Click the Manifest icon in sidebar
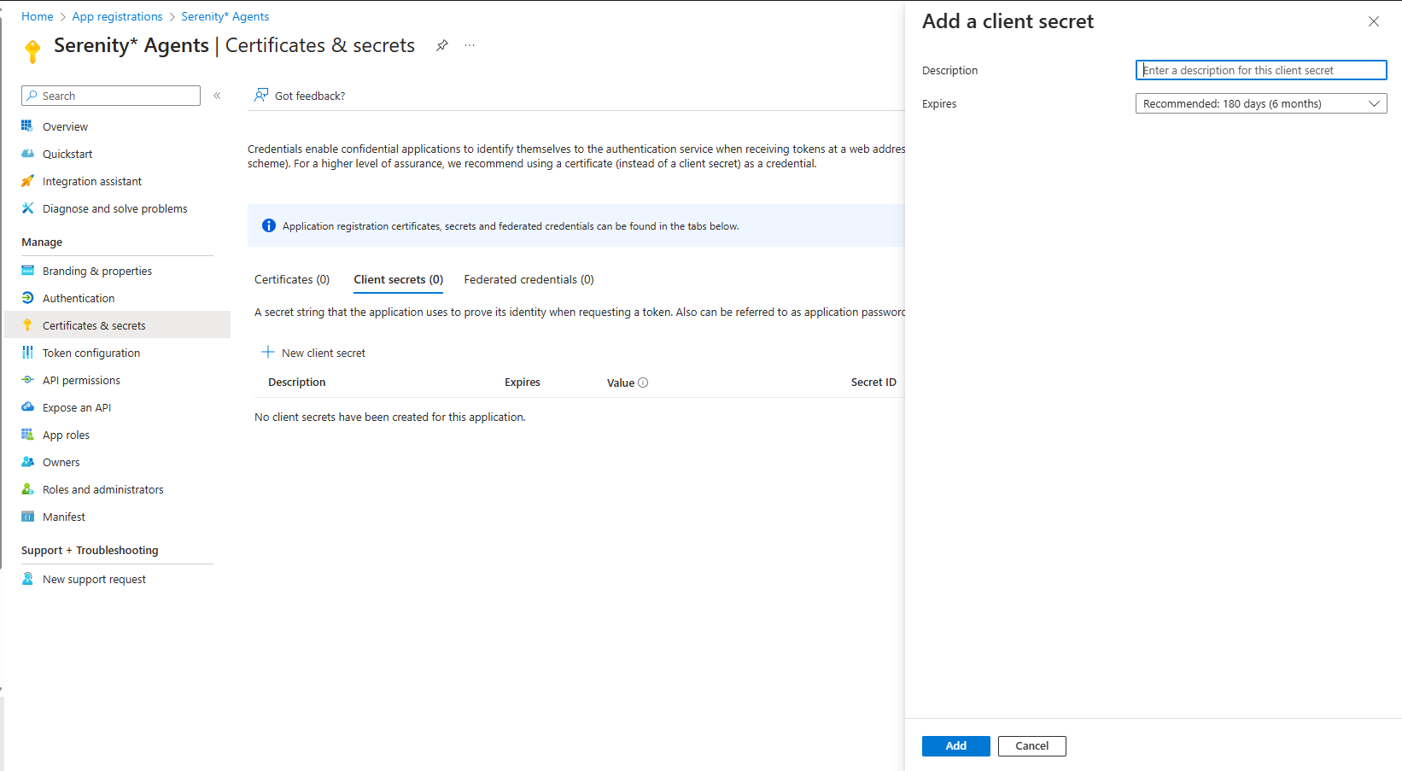This screenshot has width=1402, height=771. point(27,517)
